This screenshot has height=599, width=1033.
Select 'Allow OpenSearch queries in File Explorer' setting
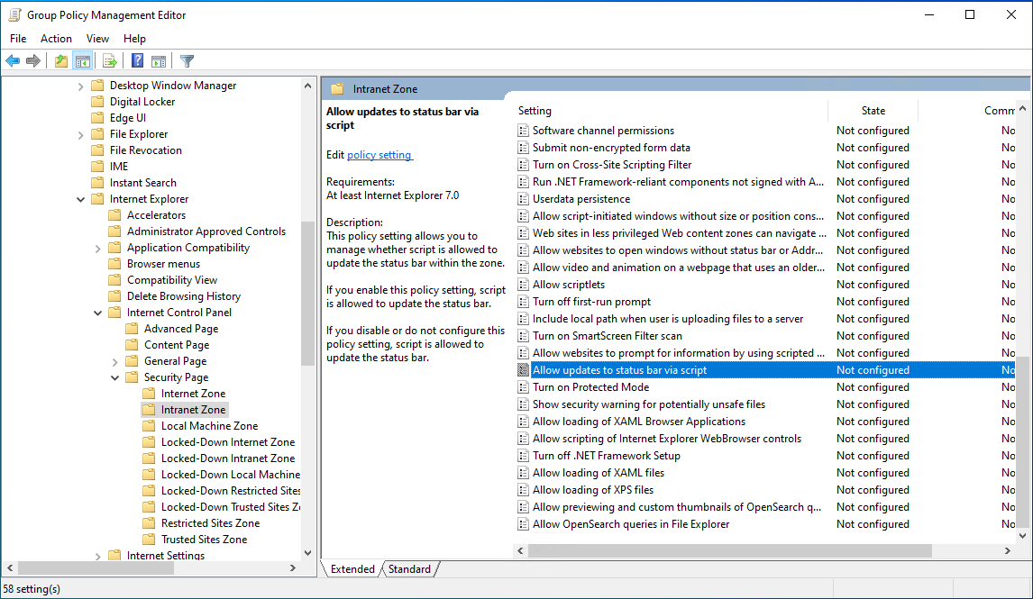[631, 524]
